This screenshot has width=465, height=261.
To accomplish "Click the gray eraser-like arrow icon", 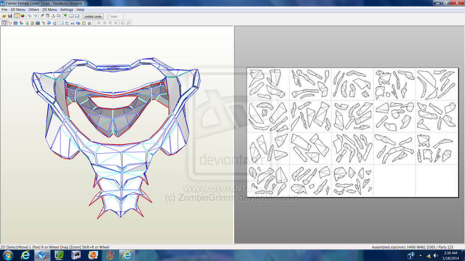I will pos(54,23).
